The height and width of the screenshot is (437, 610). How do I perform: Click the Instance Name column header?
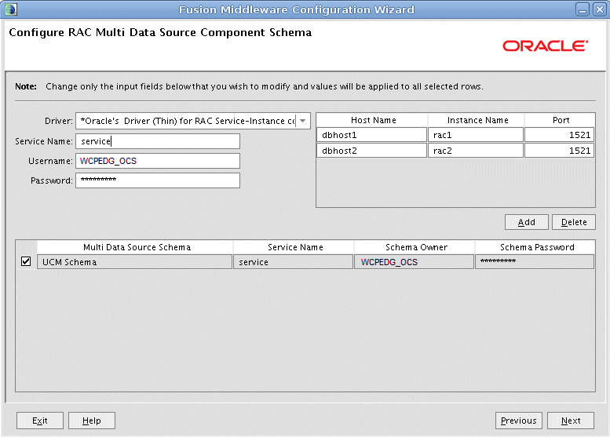point(477,120)
